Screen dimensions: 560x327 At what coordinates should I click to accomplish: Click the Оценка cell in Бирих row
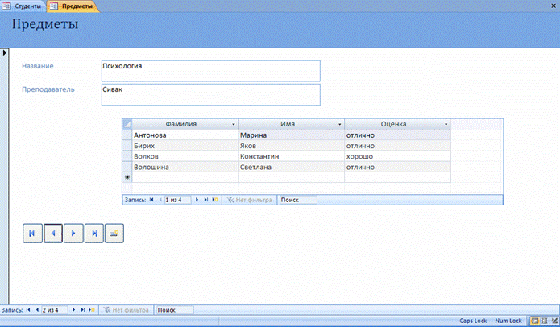pos(397,146)
